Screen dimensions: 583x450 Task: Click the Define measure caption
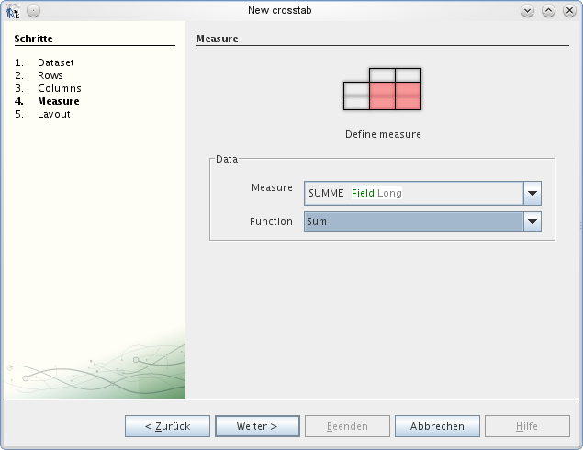pos(383,134)
